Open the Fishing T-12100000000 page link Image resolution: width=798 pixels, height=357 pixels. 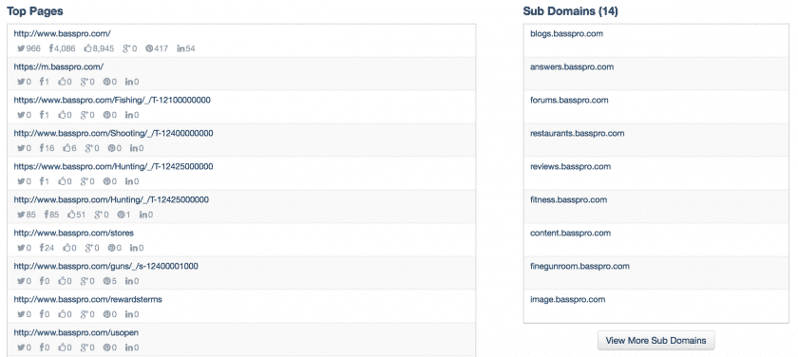pos(112,101)
